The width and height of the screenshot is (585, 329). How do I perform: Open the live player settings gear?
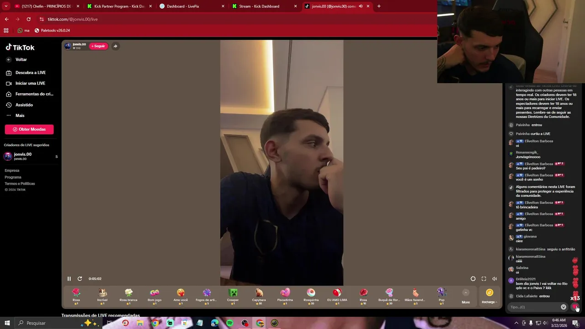pos(473,279)
